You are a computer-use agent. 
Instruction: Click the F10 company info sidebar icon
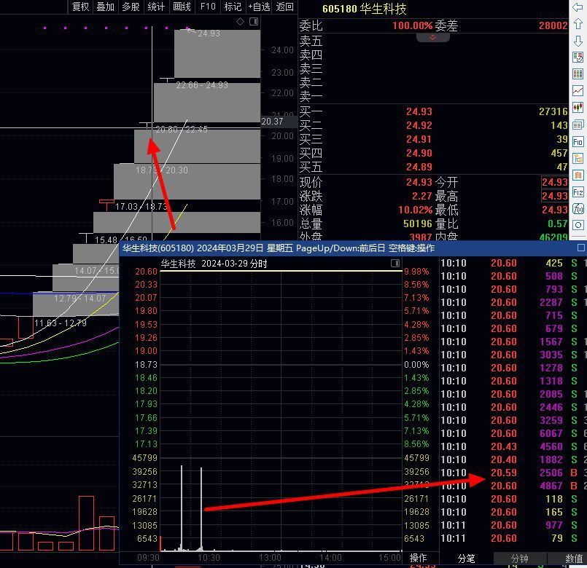578,141
